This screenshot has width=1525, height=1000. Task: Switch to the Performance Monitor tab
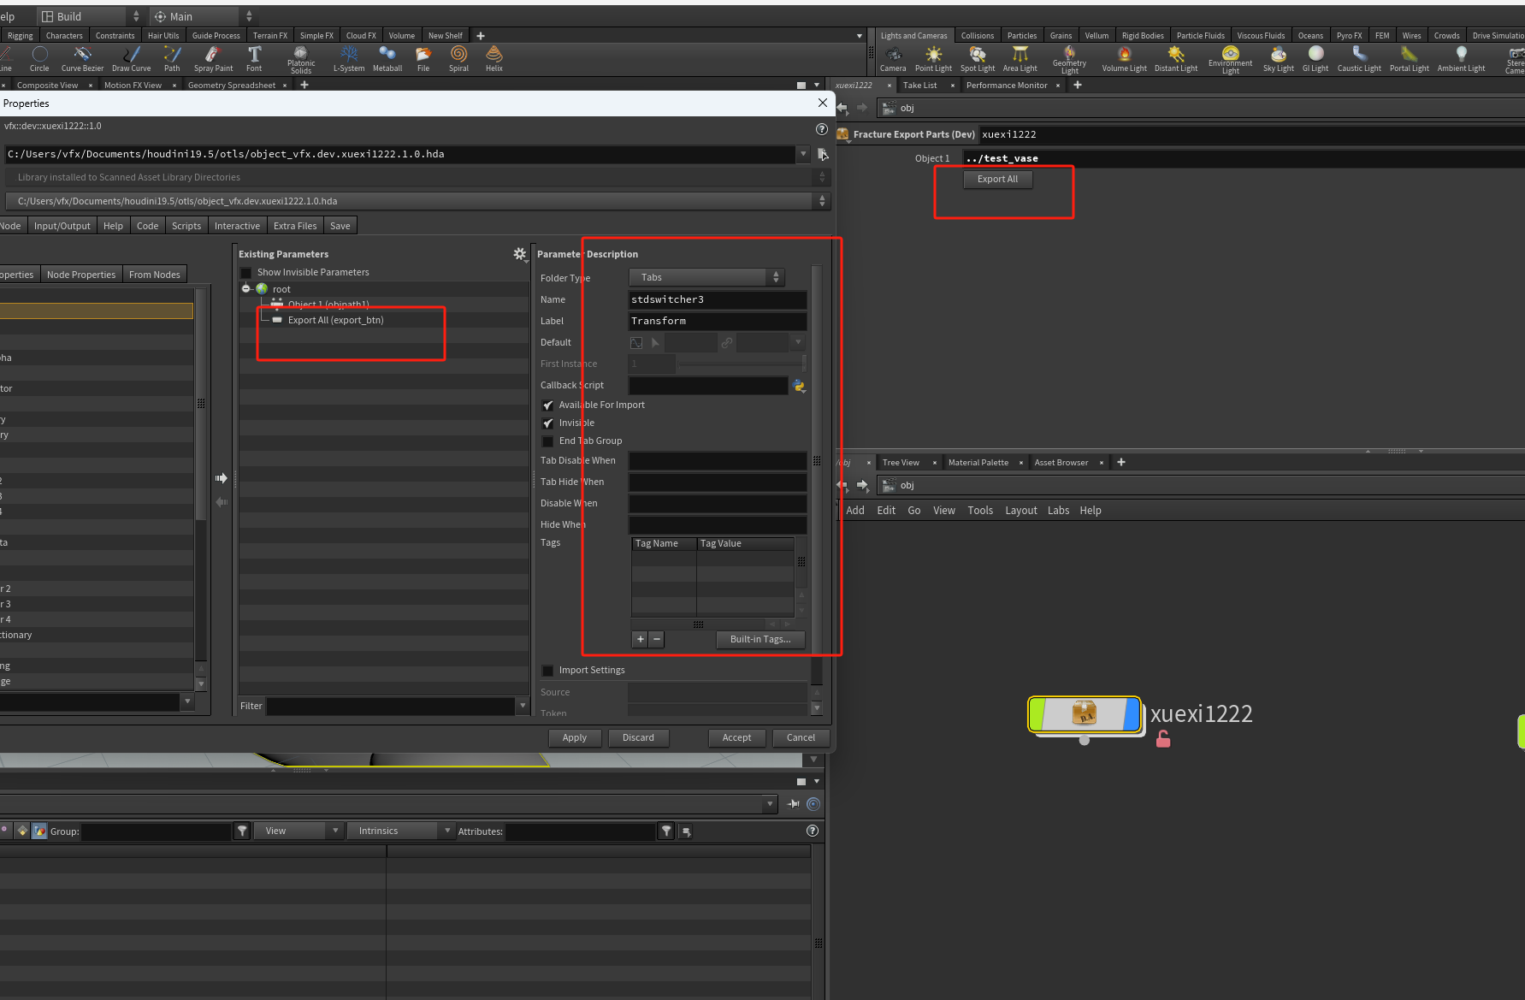(x=1007, y=85)
